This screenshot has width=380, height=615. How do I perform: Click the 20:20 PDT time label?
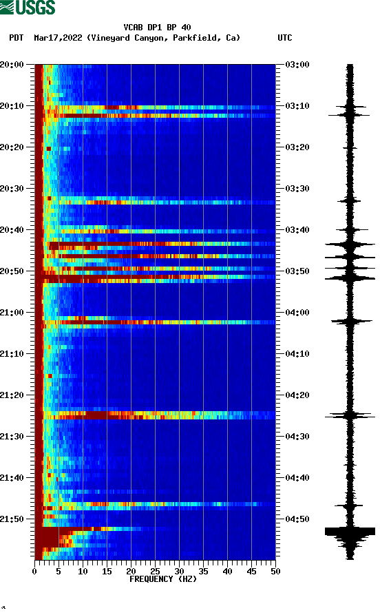click(x=12, y=147)
